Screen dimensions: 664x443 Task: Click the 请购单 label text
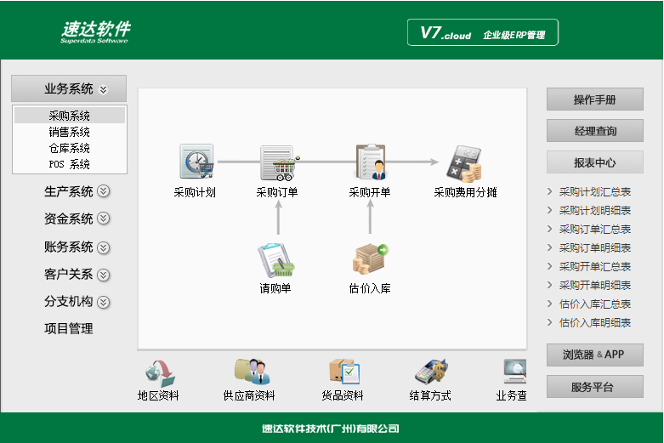click(275, 288)
